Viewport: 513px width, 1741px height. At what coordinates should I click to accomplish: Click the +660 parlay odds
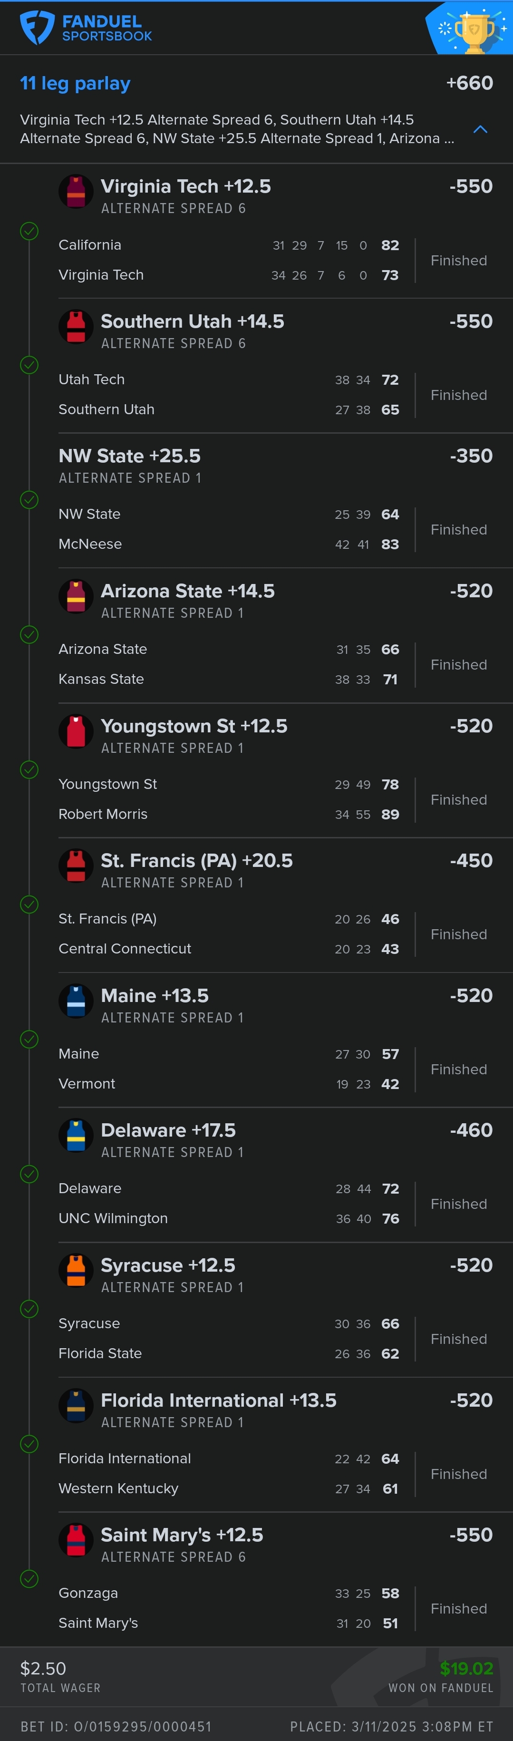coord(469,83)
